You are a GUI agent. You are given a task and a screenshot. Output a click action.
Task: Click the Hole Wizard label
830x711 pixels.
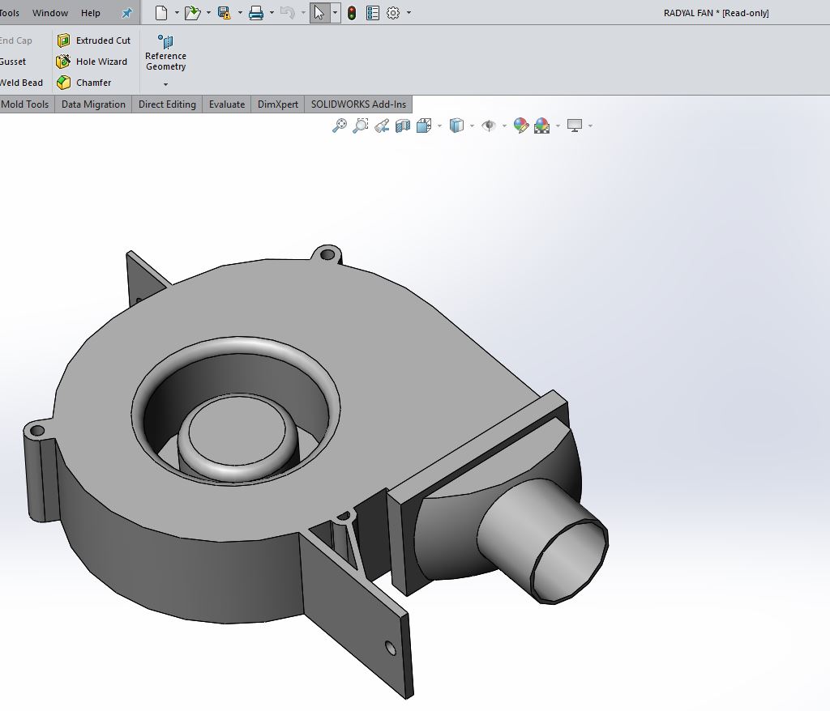(101, 62)
